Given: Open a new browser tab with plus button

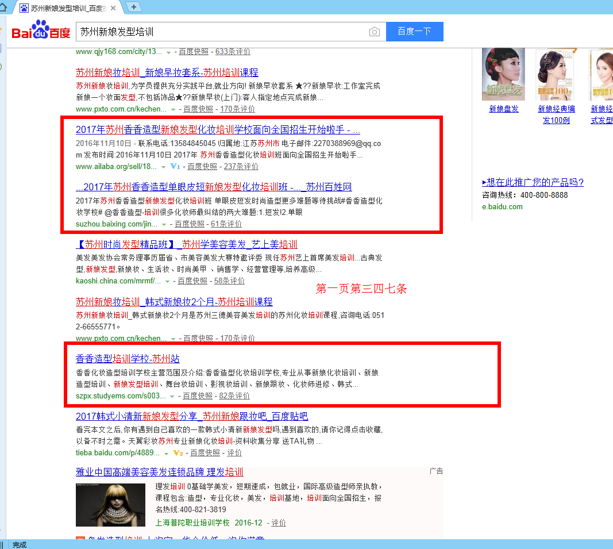Looking at the screenshot, I should [133, 7].
